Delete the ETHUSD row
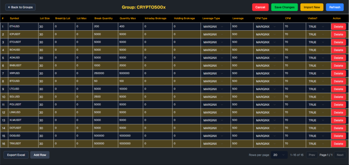349x165 pixels. (338, 27)
